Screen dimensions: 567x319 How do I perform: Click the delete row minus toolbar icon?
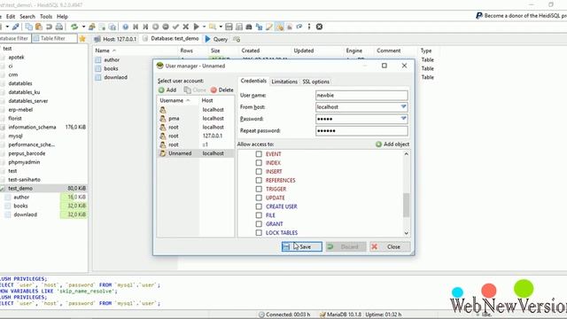click(166, 27)
